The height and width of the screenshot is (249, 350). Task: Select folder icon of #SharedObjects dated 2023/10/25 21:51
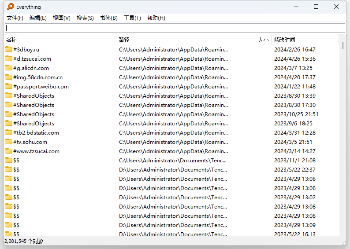click(9, 114)
